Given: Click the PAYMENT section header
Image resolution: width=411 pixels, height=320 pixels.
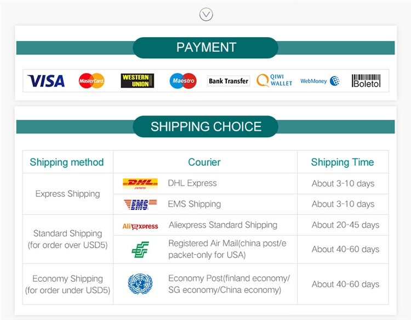Looking at the screenshot, I should (x=206, y=48).
